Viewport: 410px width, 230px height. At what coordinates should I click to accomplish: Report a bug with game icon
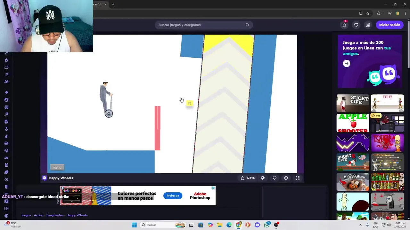click(x=286, y=178)
